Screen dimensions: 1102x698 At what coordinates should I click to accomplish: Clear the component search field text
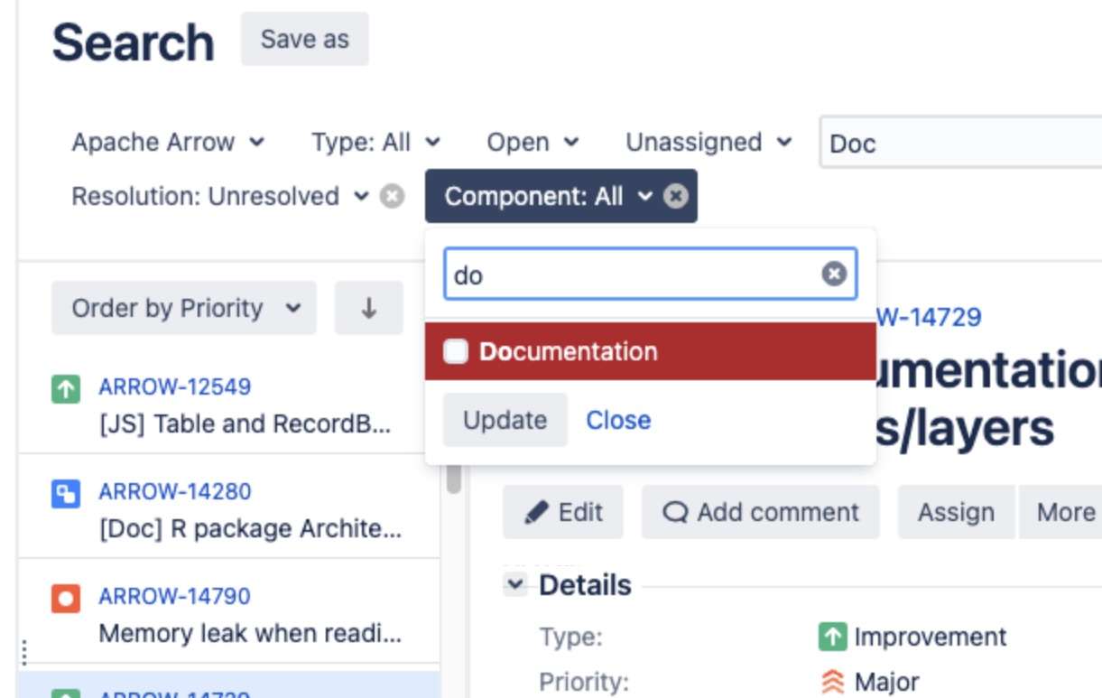(x=834, y=275)
